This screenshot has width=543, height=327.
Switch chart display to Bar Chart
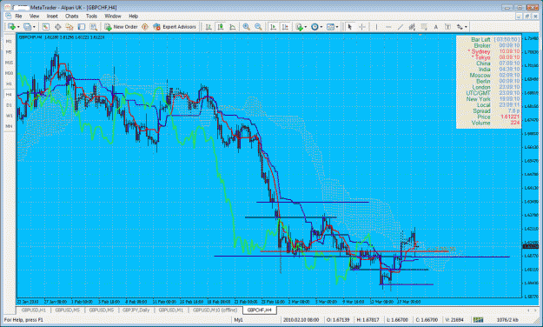[x=209, y=27]
